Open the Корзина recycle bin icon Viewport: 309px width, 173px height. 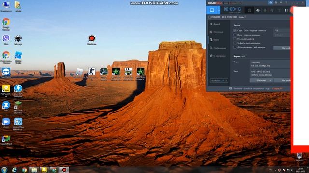299,157
